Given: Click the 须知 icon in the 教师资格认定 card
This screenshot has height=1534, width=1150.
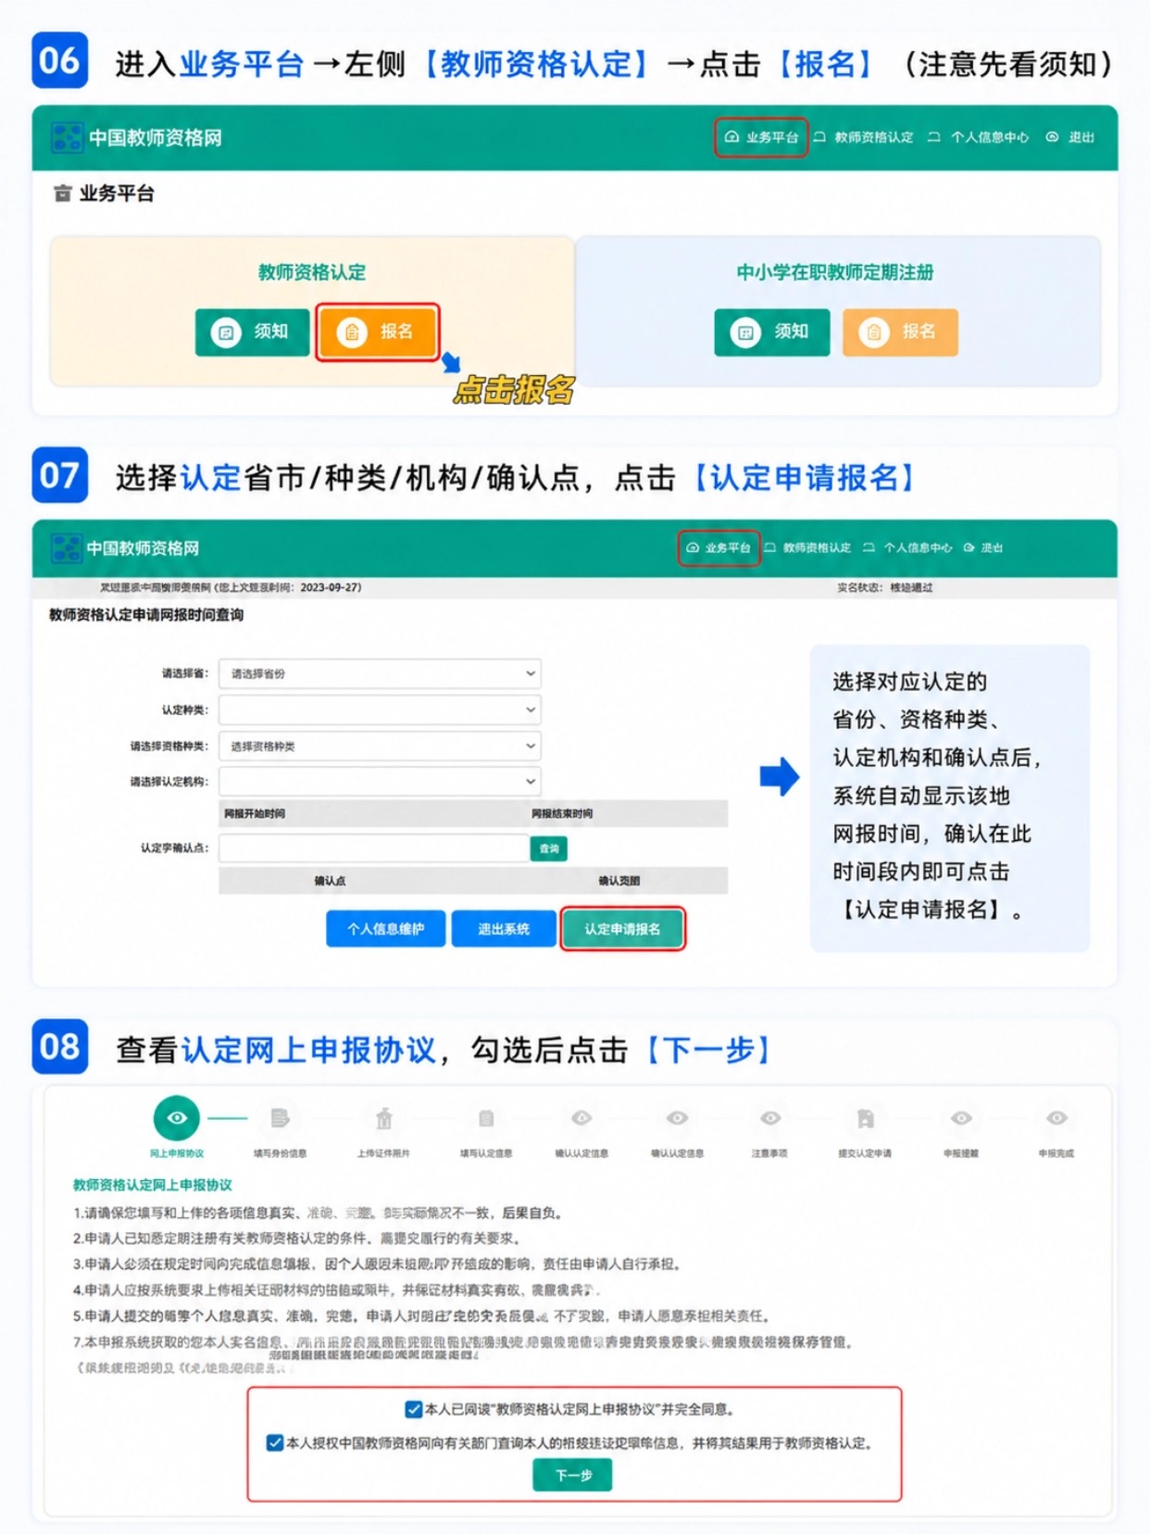Looking at the screenshot, I should (x=226, y=332).
